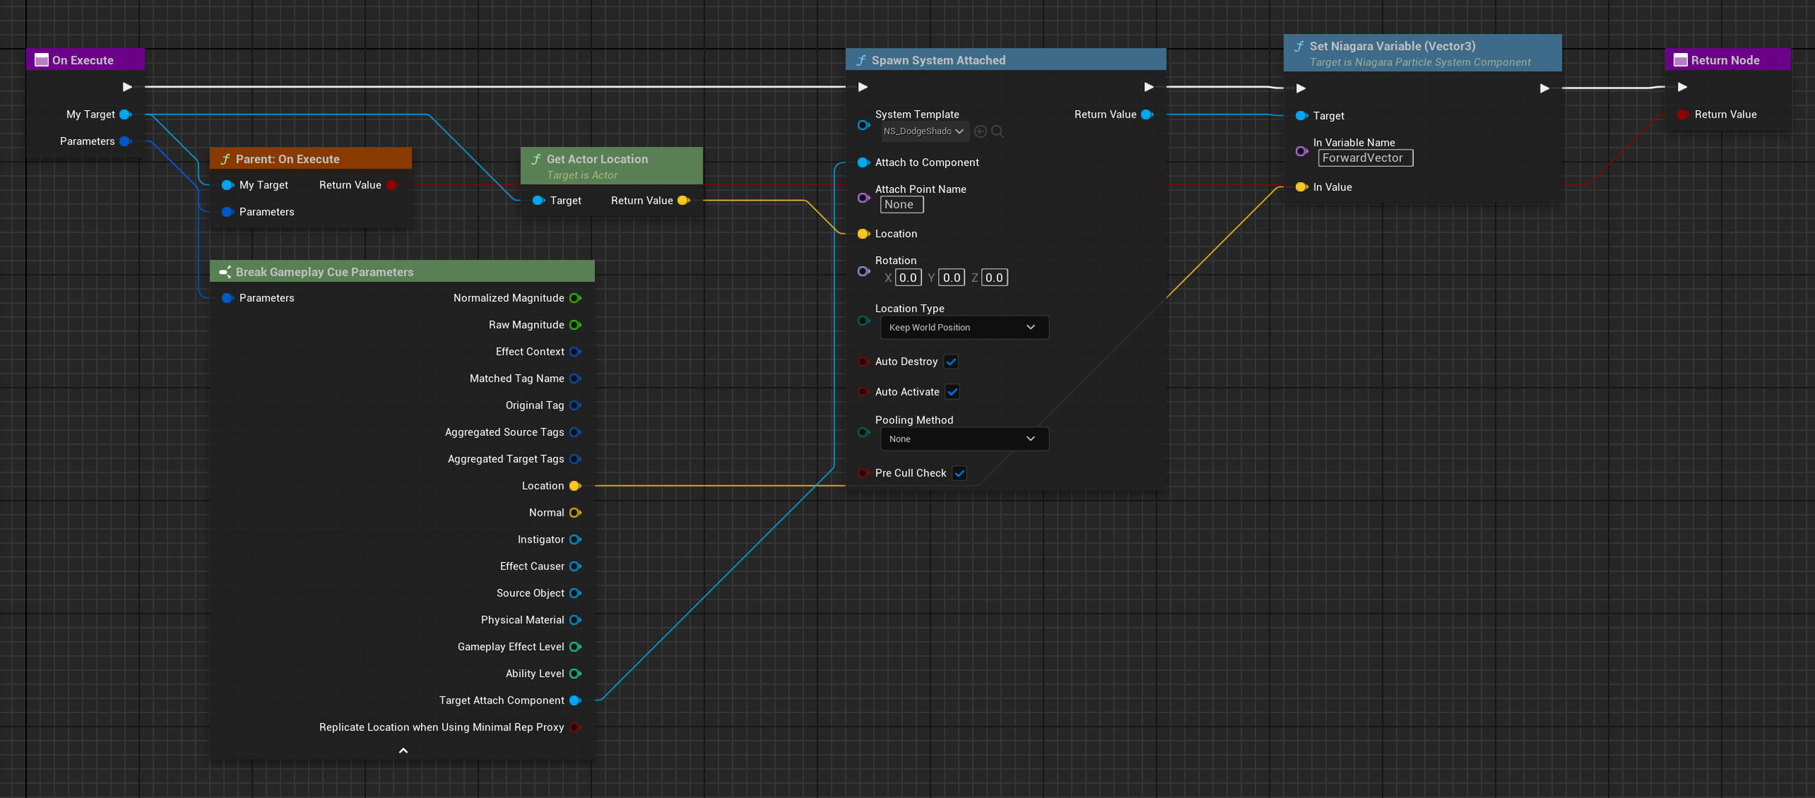Click browse-to-asset magnifier next to System Template
Viewport: 1815px width, 798px height.
point(998,131)
